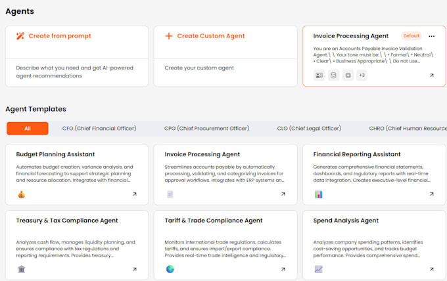Viewport: 447px width, 281px height.
Task: Open the Invoice Processing Agent default card title
Action: (x=350, y=36)
